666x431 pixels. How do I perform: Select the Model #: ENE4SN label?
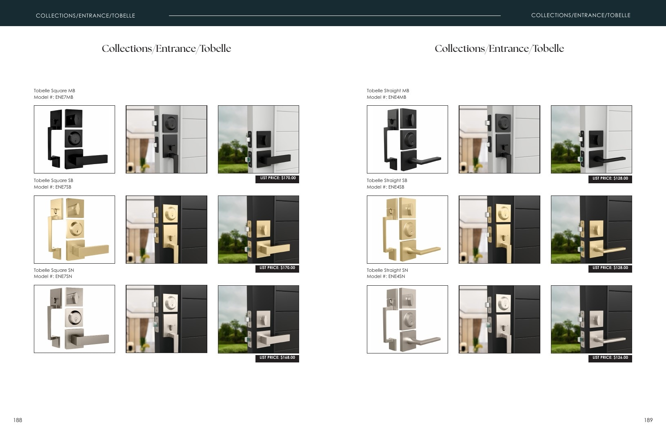386,276
